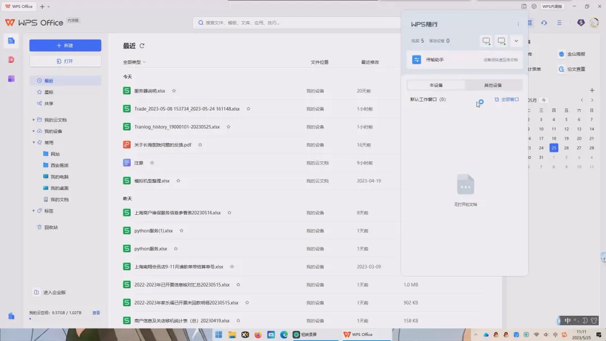Star the 上海商户缴保服务信息参看表 file
The height and width of the screenshot is (341, 606).
[229, 213]
